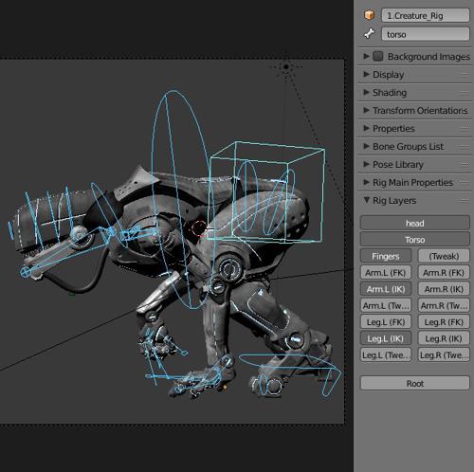This screenshot has width=474, height=472.
Task: Click the orange cube object icon
Action: pyautogui.click(x=369, y=15)
